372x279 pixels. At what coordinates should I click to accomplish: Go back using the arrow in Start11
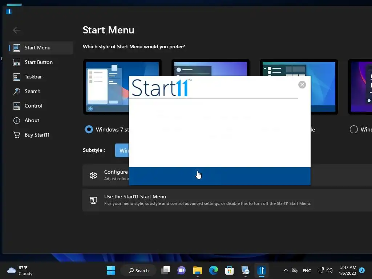17,30
